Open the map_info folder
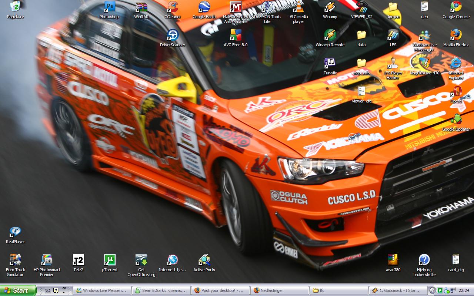474x296 pixels. pyautogui.click(x=361, y=66)
